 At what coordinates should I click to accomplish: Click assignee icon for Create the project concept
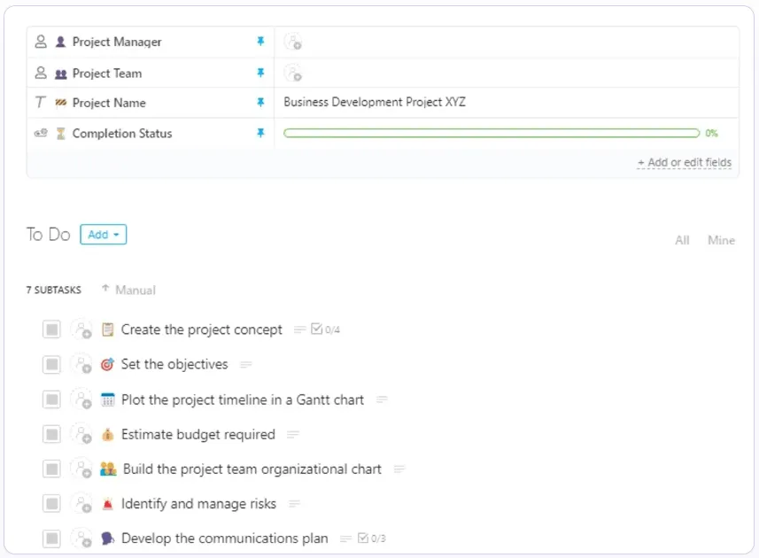point(81,329)
